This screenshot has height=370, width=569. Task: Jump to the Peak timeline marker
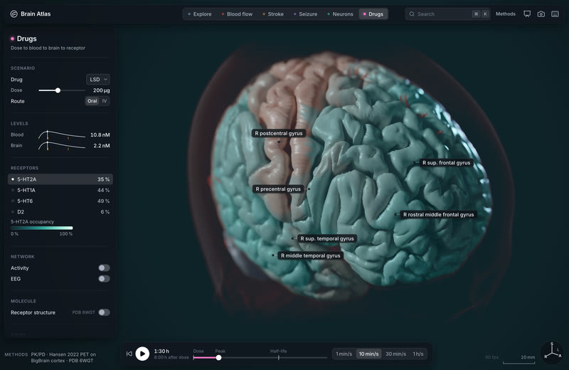220,351
